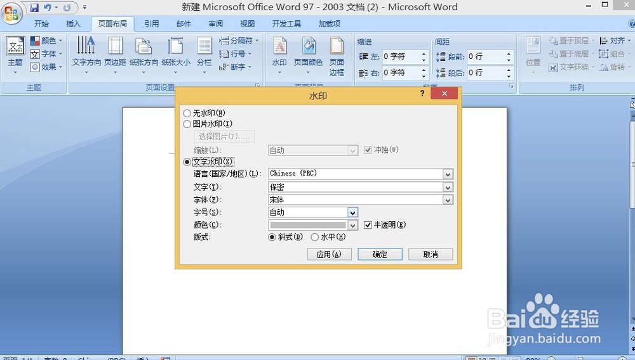Save document via quick access icon
The width and height of the screenshot is (635, 360).
point(34,7)
